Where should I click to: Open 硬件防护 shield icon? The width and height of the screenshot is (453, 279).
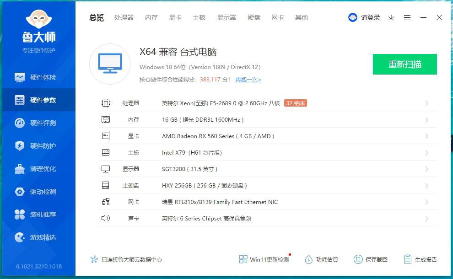pyautogui.click(x=20, y=146)
